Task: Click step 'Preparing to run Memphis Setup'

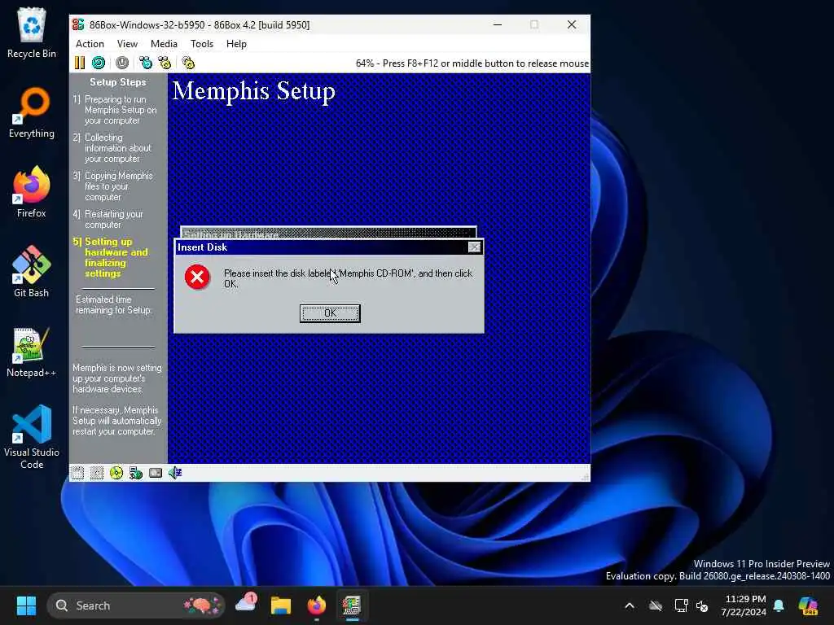Action: point(115,110)
